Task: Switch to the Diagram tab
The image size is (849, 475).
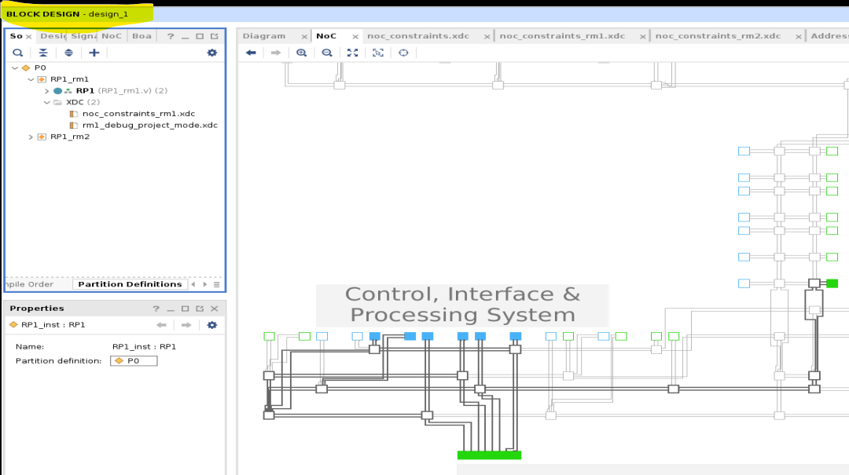Action: tap(263, 36)
